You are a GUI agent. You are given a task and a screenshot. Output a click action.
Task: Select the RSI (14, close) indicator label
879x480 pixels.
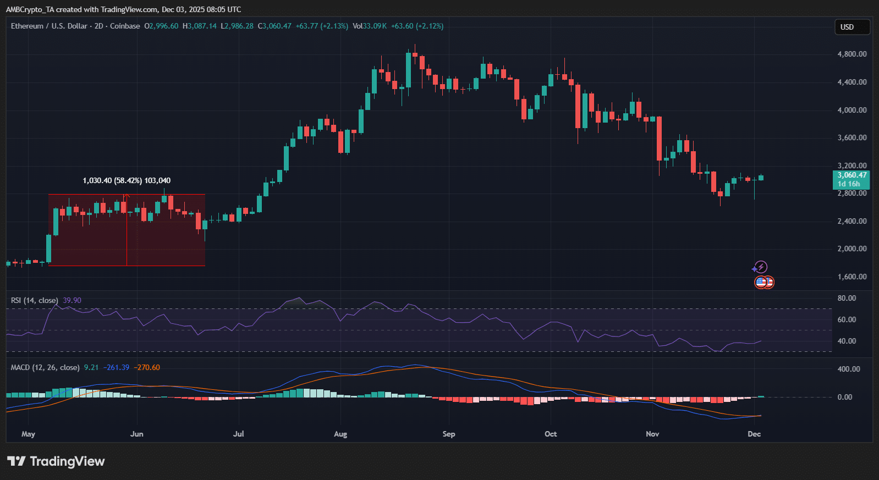34,300
